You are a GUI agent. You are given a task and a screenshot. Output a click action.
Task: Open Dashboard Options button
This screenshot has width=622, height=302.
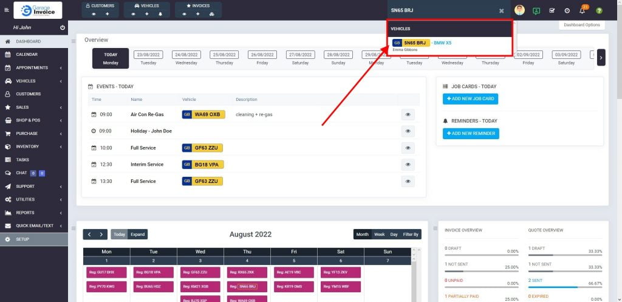pos(582,24)
